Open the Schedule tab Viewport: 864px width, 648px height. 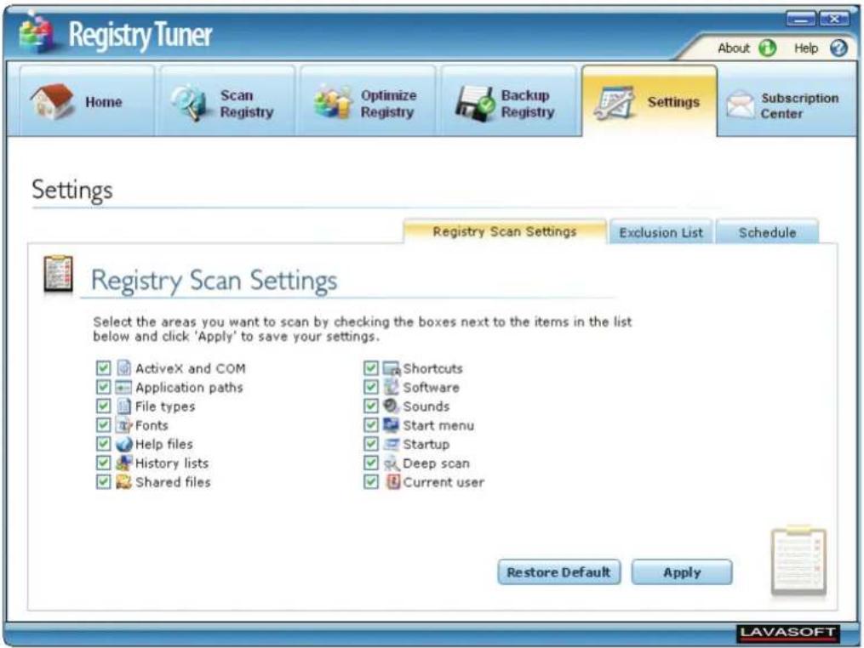pos(767,232)
